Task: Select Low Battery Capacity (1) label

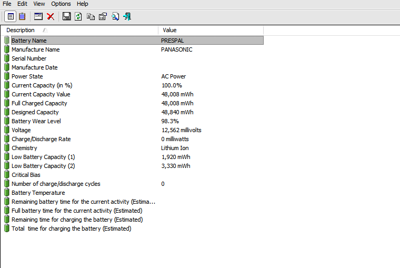Action: coord(43,157)
